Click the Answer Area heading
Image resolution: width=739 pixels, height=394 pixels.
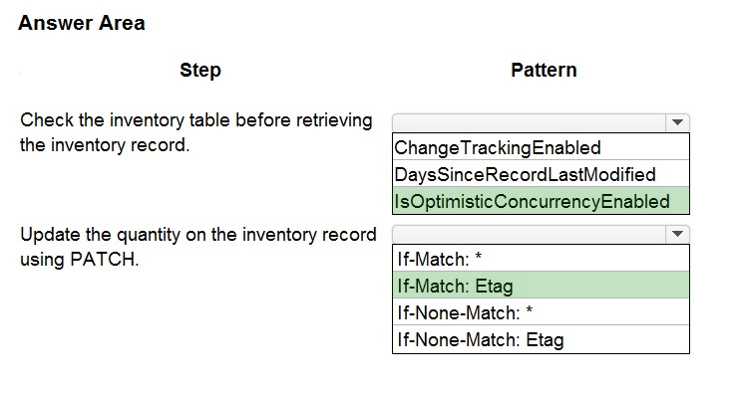82,23
